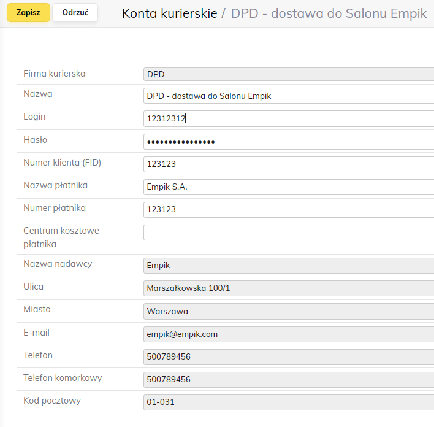This screenshot has width=434, height=427.
Task: Click the empty Centrum kosztowe płatnika field
Action: (x=288, y=233)
